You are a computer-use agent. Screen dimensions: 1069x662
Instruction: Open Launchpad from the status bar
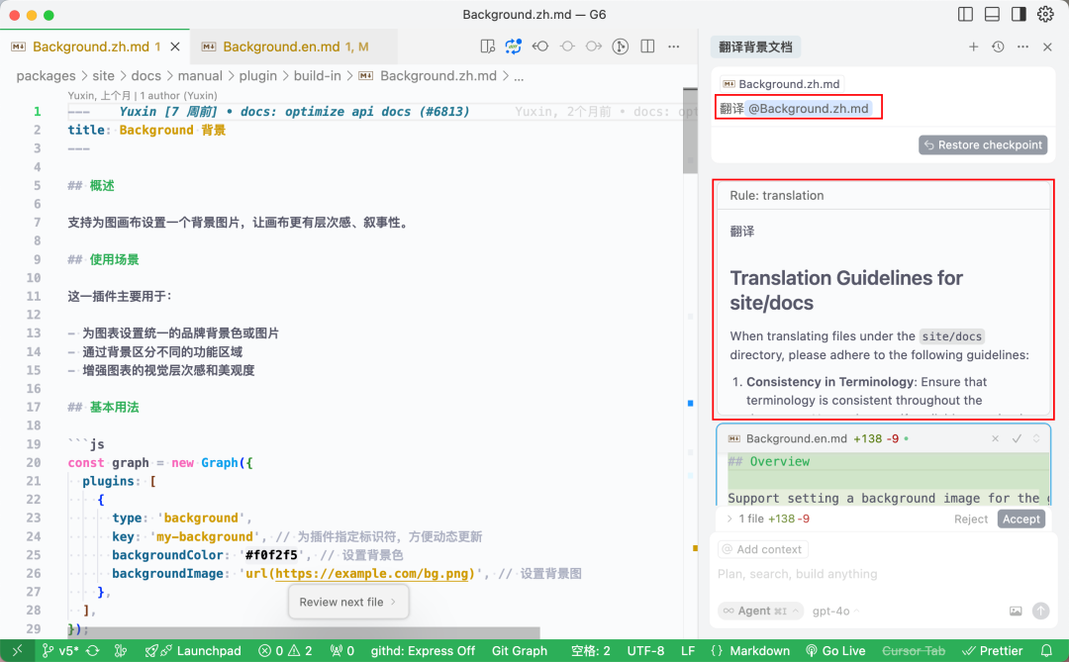193,650
